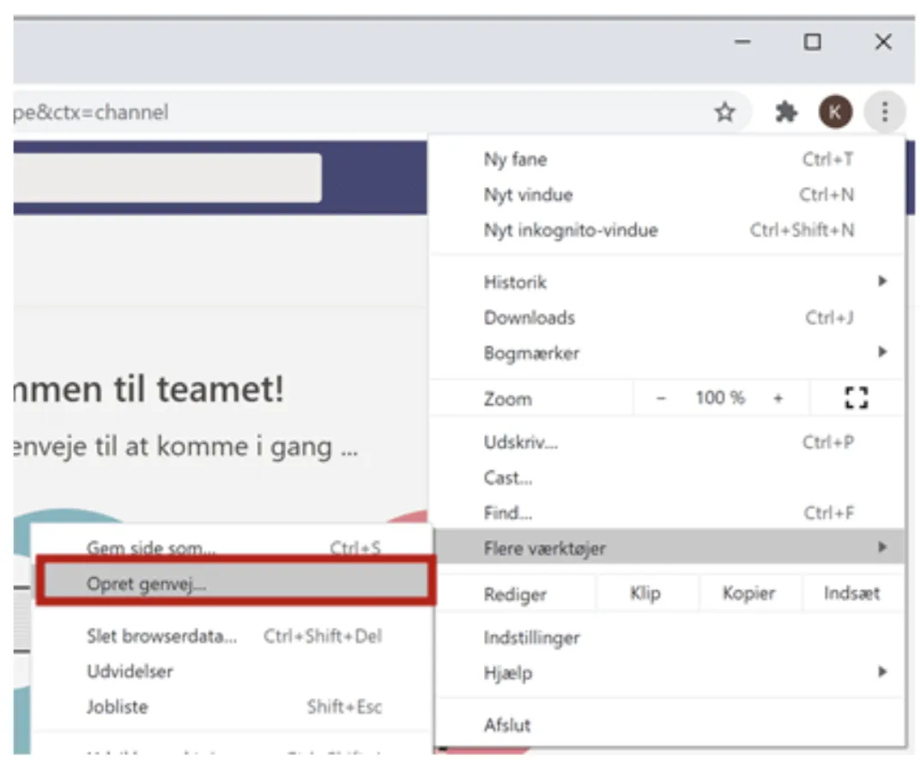Viewport: 920px width, 767px height.
Task: Click the Klip button
Action: click(x=645, y=594)
